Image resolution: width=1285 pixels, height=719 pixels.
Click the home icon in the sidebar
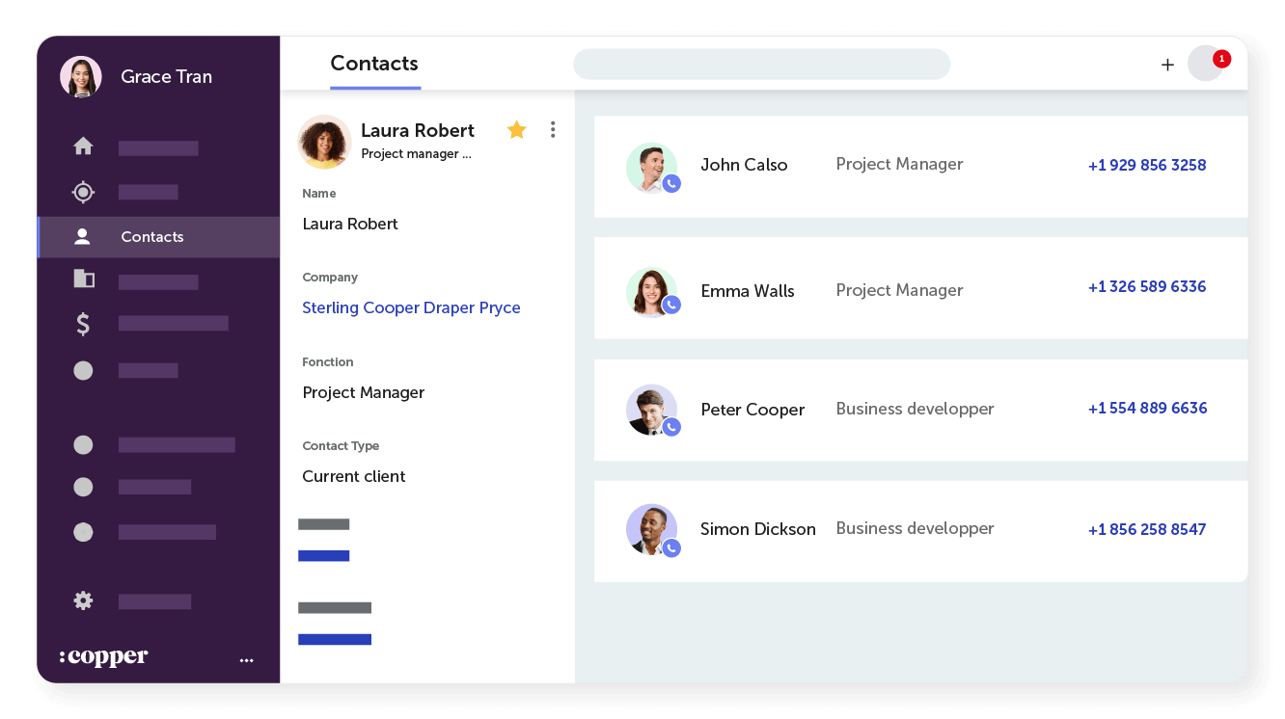[83, 146]
